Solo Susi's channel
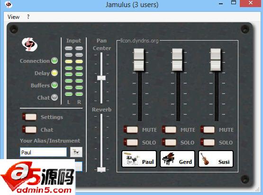This screenshot has width=263, height=195. [208, 143]
